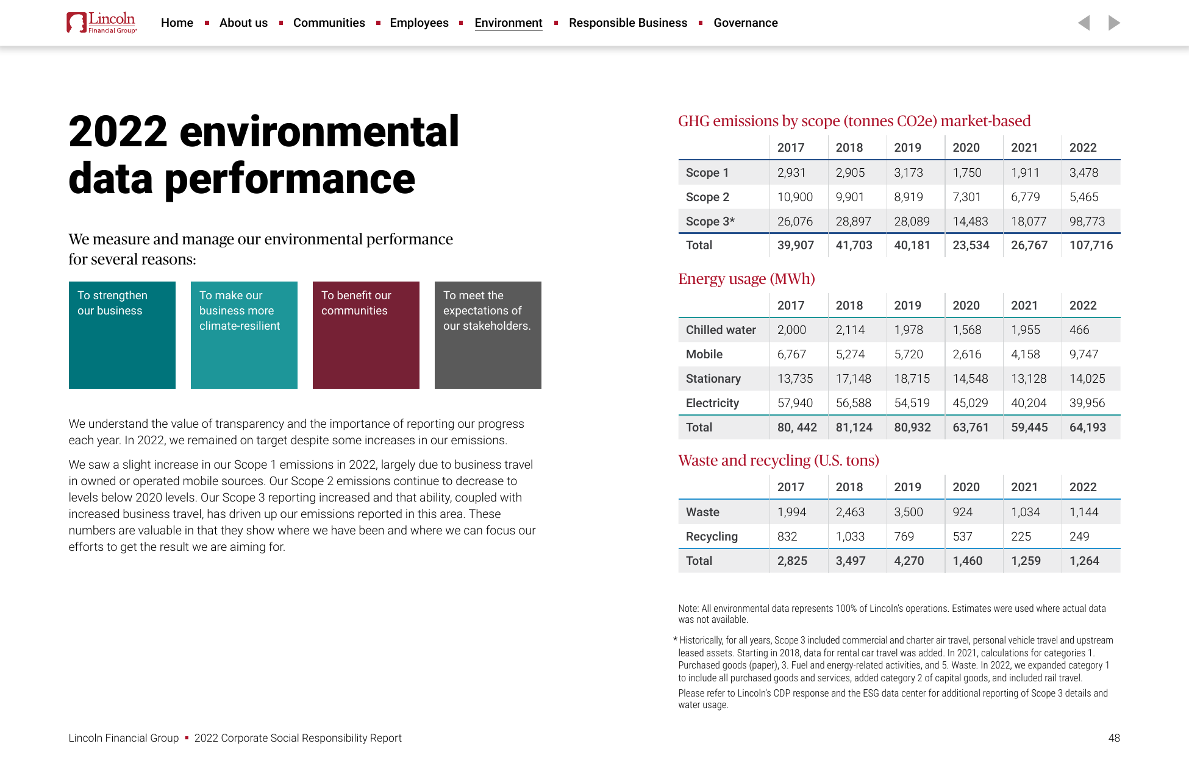The height and width of the screenshot is (777, 1189).
Task: Go to previous page arrow
Action: click(1084, 23)
